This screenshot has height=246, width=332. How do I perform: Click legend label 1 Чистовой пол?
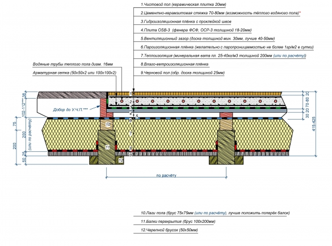coord(183,5)
